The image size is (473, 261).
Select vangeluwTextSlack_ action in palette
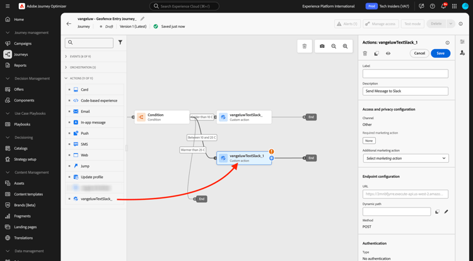(x=95, y=199)
